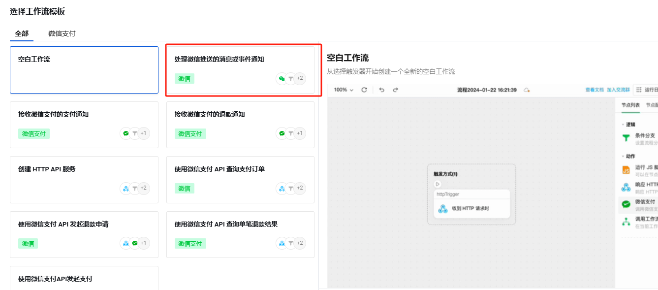Click the undo arrow in the canvas toolbar
The width and height of the screenshot is (658, 290).
pyautogui.click(x=381, y=89)
